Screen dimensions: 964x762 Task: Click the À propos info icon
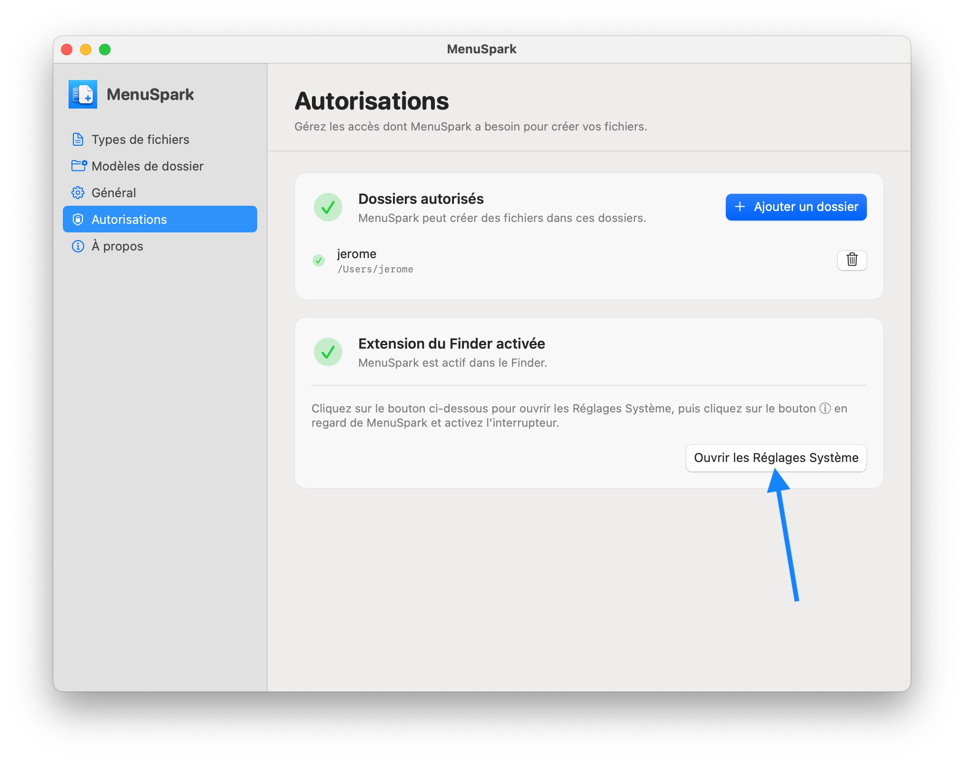pyautogui.click(x=78, y=246)
